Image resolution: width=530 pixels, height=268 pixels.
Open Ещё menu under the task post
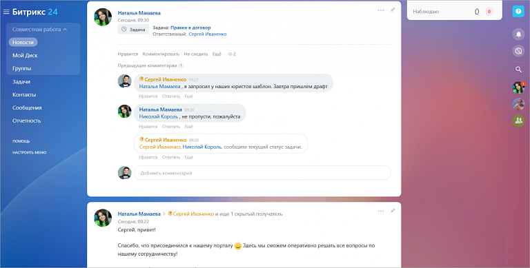[217, 54]
